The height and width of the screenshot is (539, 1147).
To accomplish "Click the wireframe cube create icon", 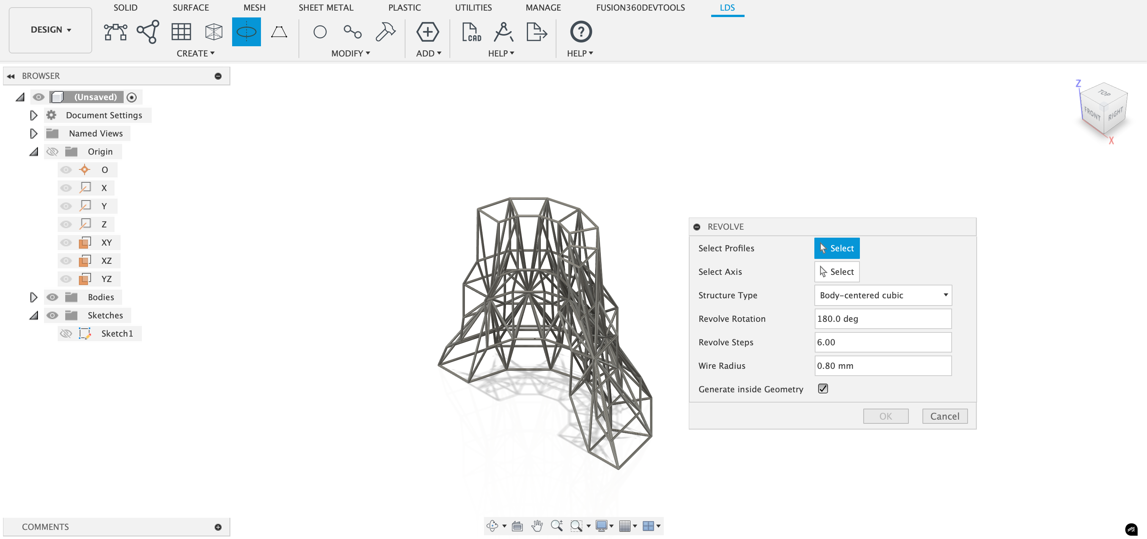I will click(x=214, y=32).
